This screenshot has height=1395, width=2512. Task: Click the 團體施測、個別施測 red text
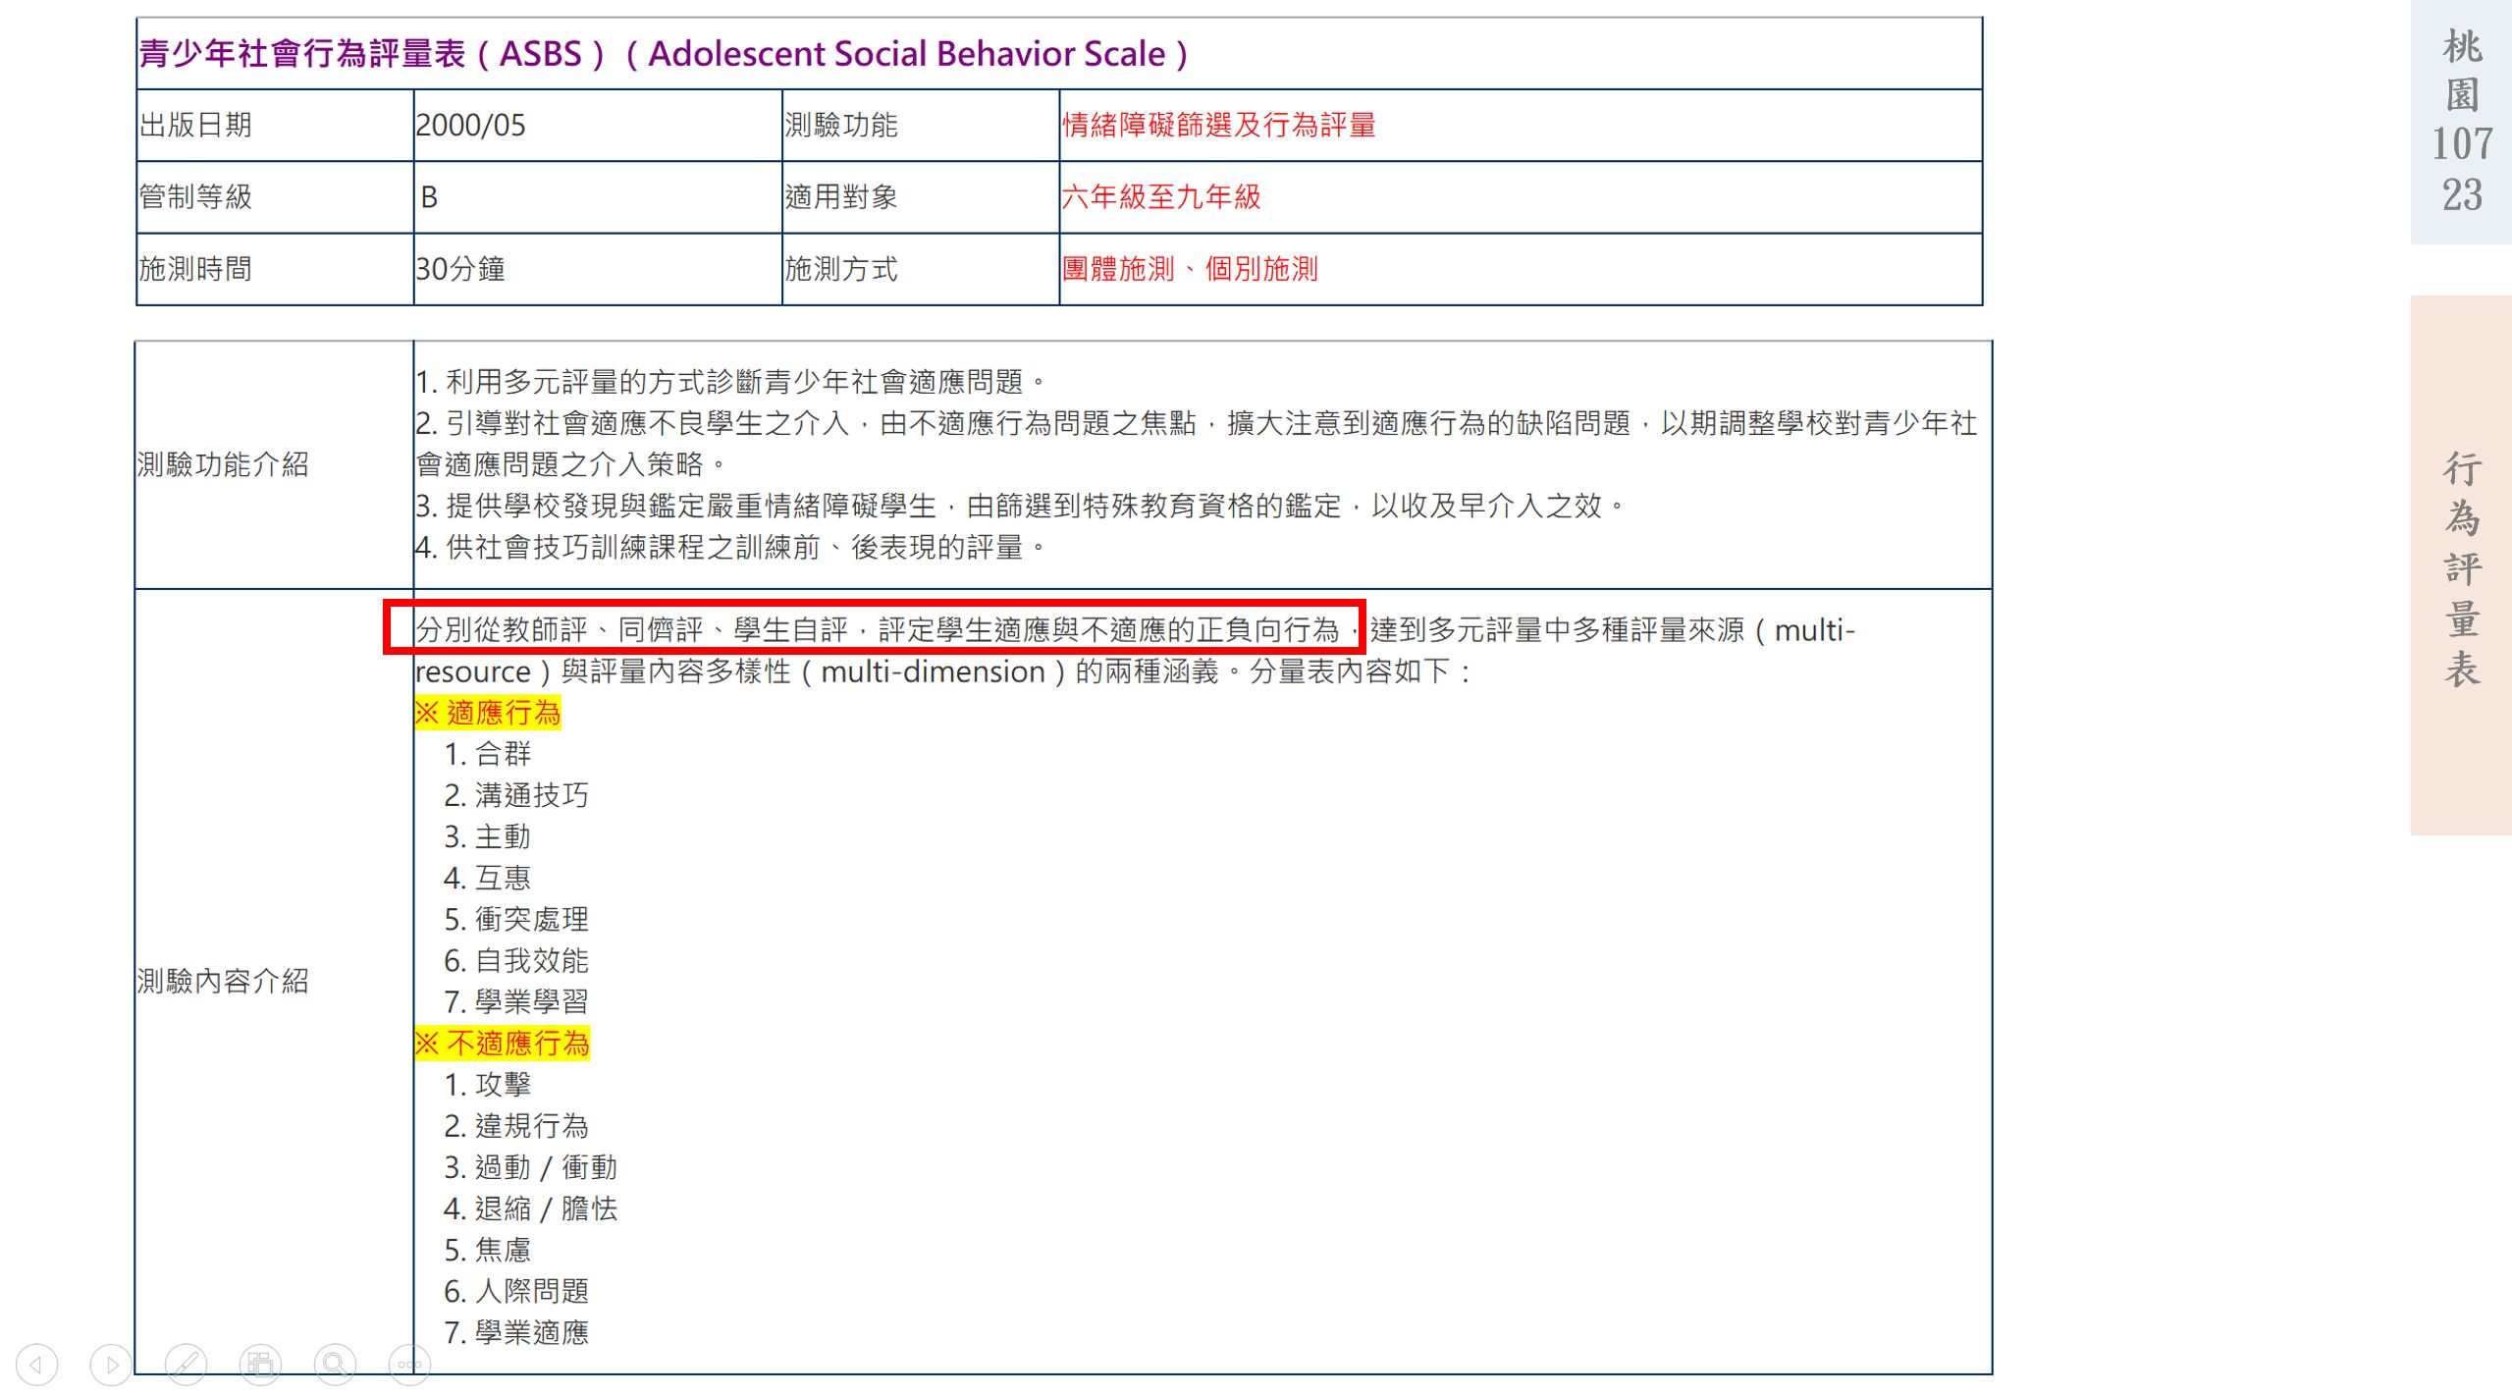1189,269
